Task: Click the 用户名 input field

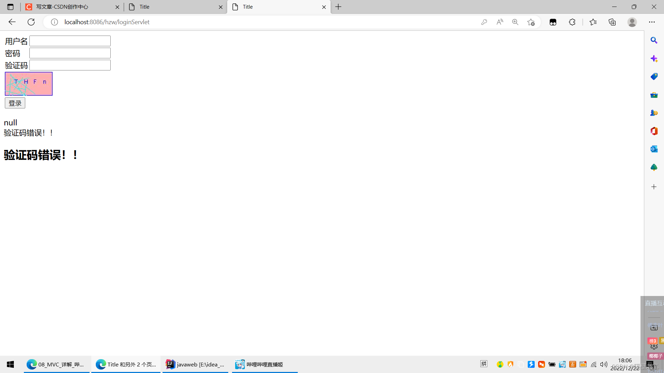Action: pyautogui.click(x=70, y=41)
